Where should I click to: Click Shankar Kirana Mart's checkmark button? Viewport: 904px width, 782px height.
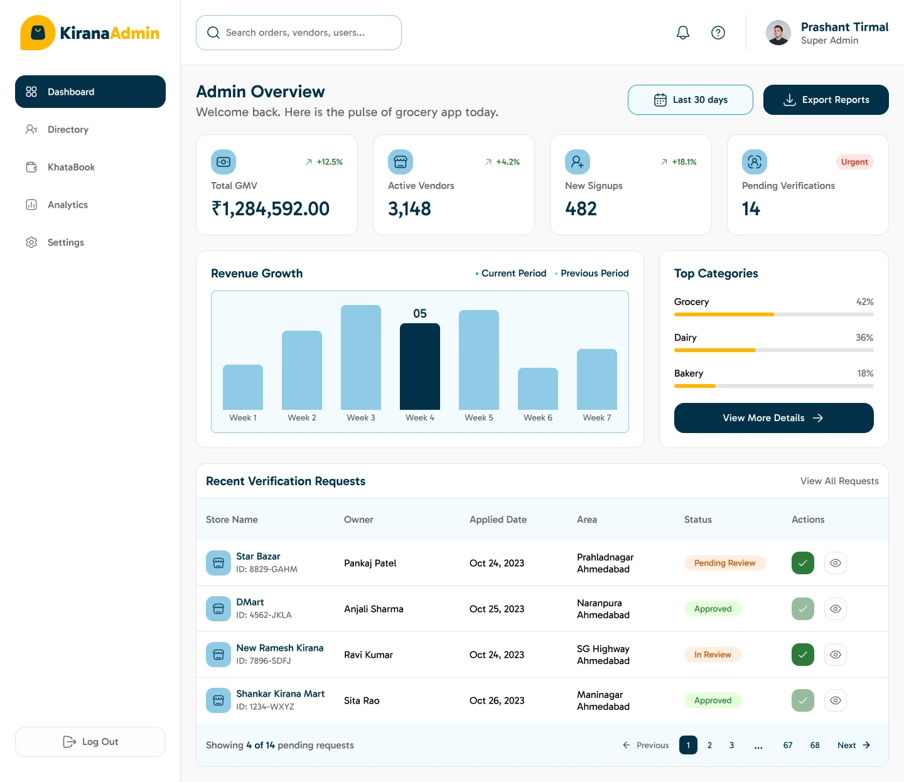[x=803, y=700]
